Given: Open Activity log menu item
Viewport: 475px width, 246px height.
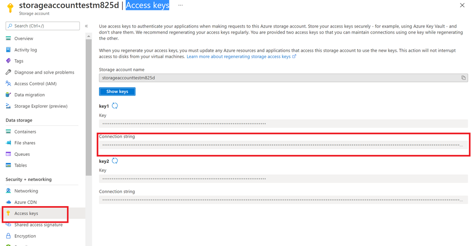Looking at the screenshot, I should [25, 50].
